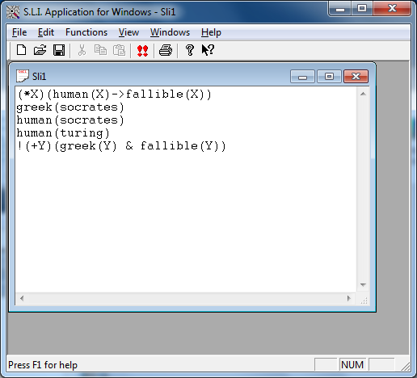Click the horizontal scrollbar right arrow
Image resolution: width=417 pixels, height=378 pixels.
coord(349,298)
